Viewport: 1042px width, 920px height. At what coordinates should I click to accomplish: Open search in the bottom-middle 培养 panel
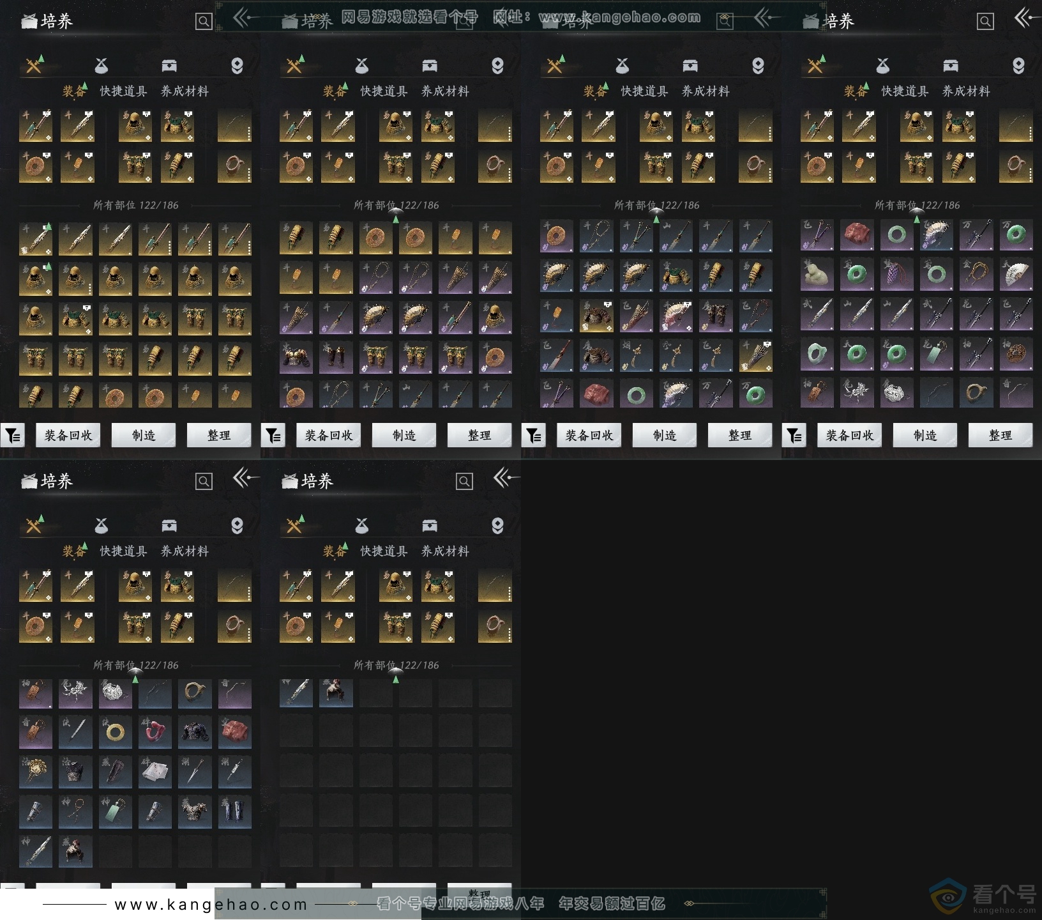point(464,481)
